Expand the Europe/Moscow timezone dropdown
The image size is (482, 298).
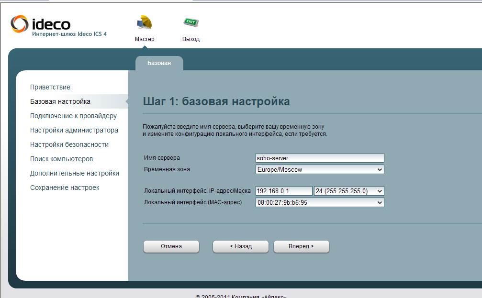point(320,169)
